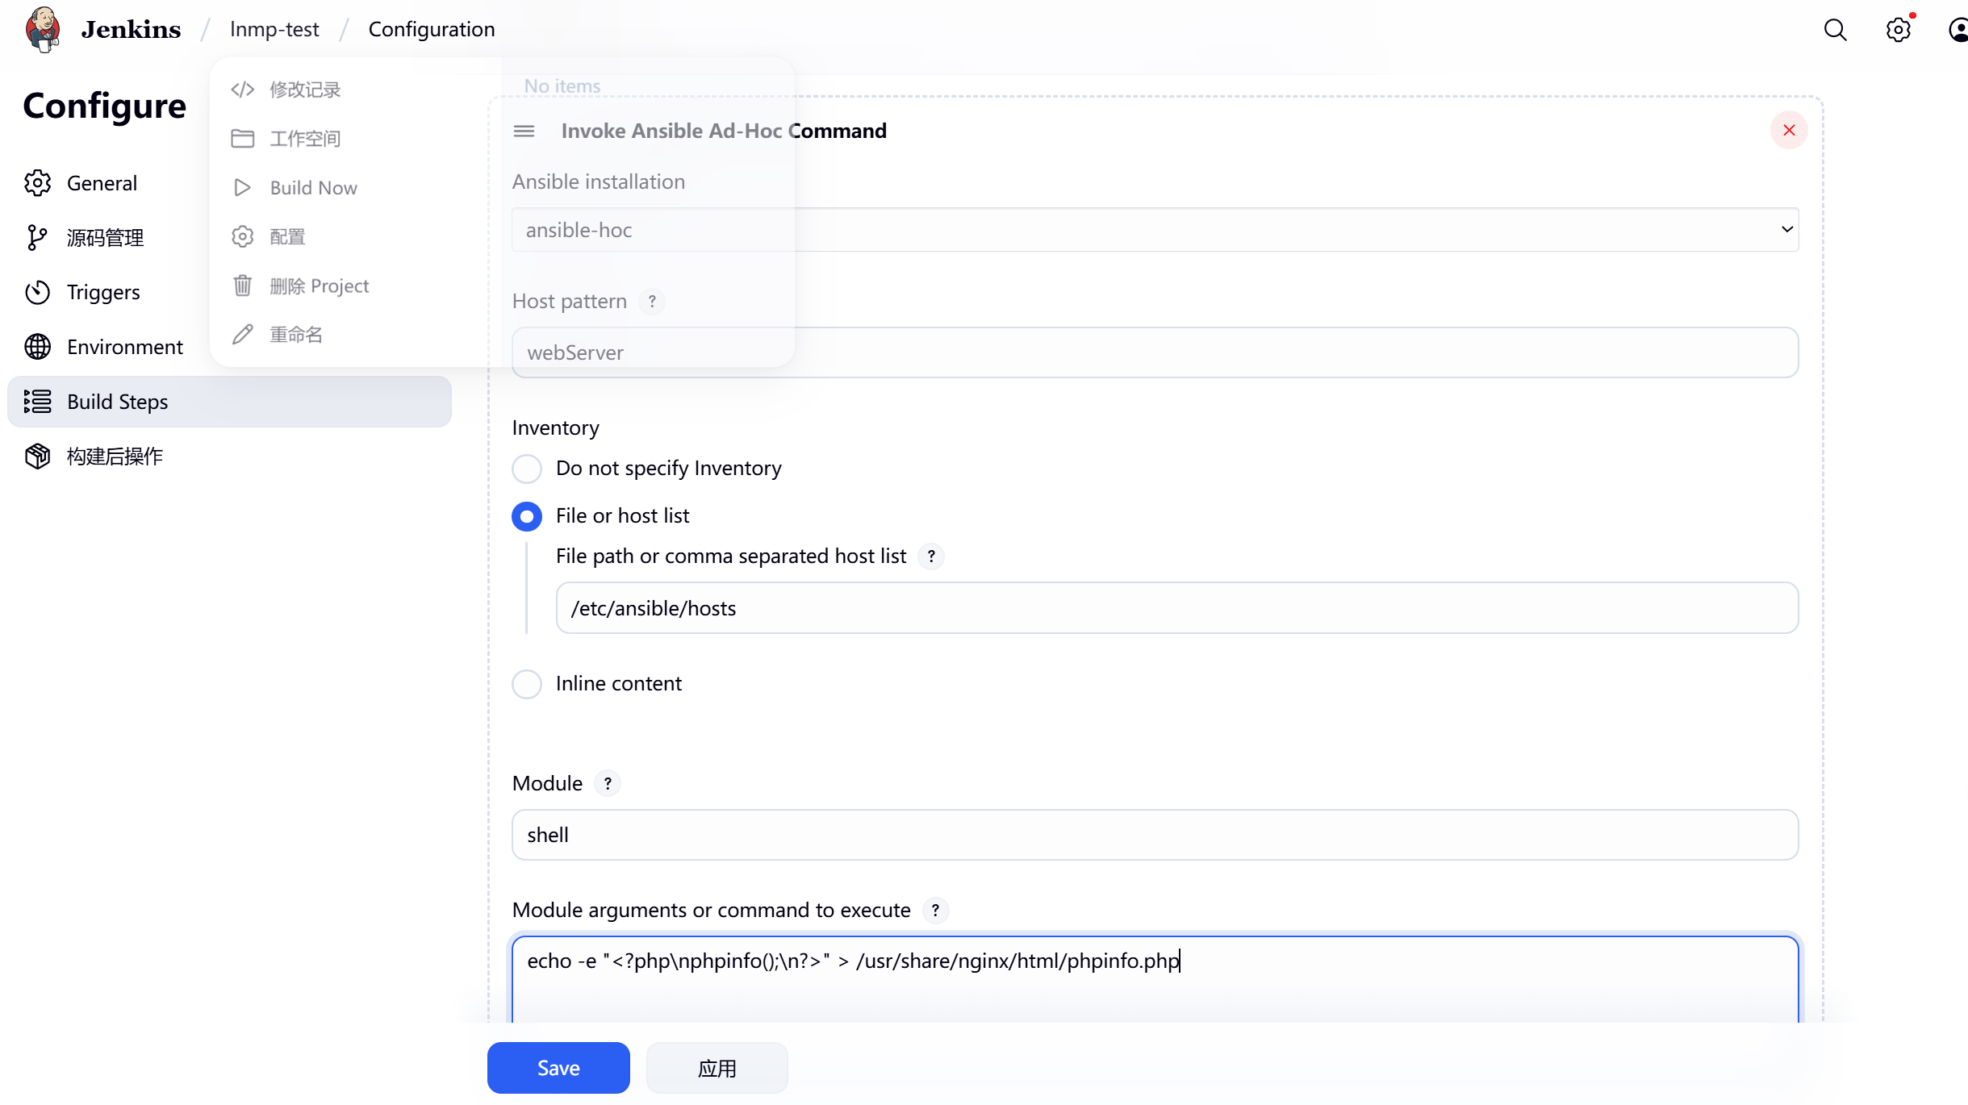Show help for file path host list
The height and width of the screenshot is (1105, 1968).
[931, 557]
